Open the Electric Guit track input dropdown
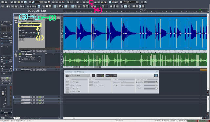 click(x=30, y=59)
